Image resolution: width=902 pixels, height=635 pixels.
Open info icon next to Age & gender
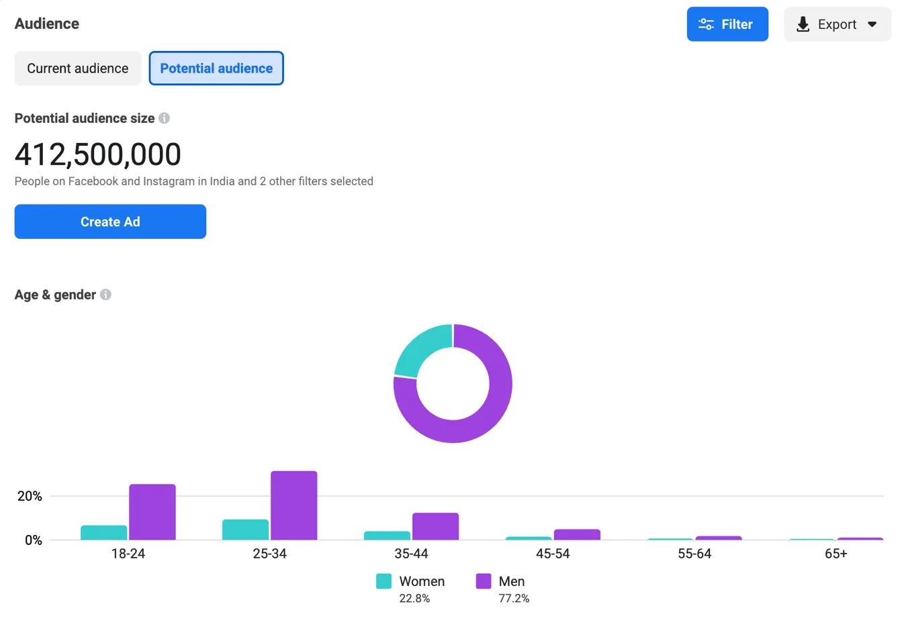coord(105,295)
